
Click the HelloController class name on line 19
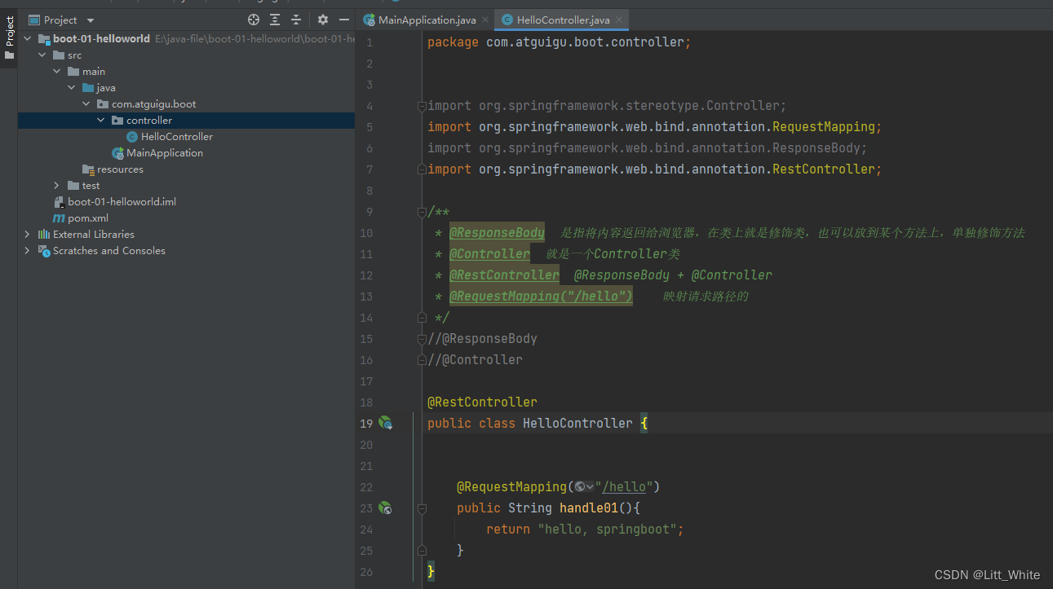577,423
